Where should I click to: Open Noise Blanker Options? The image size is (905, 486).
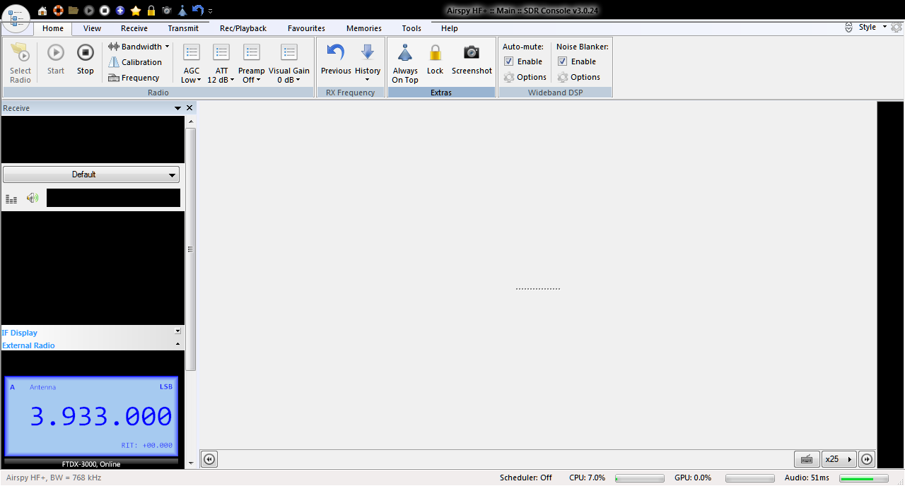578,77
